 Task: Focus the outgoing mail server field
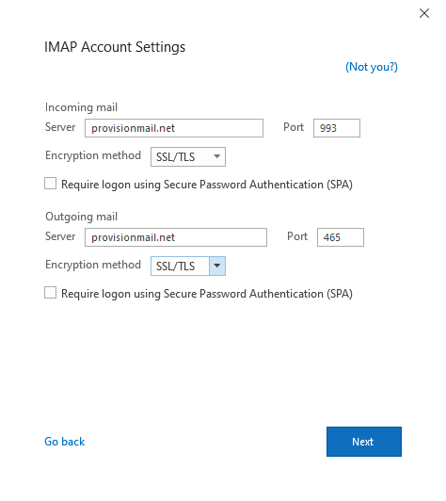coord(176,237)
